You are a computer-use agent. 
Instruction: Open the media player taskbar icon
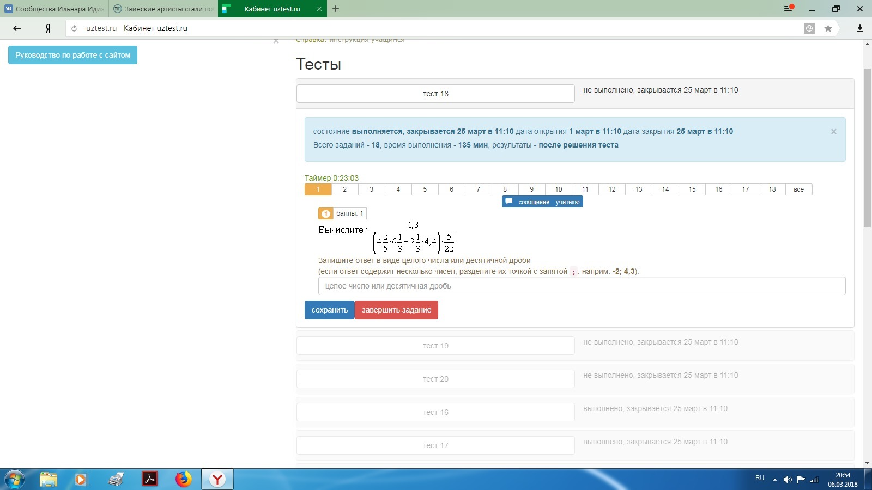tap(81, 480)
